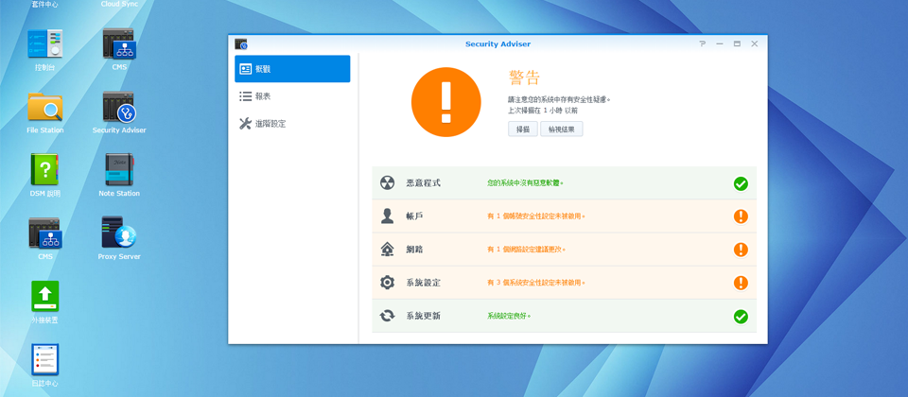
Task: Click the 檢視結果 view results button
Action: [x=562, y=129]
